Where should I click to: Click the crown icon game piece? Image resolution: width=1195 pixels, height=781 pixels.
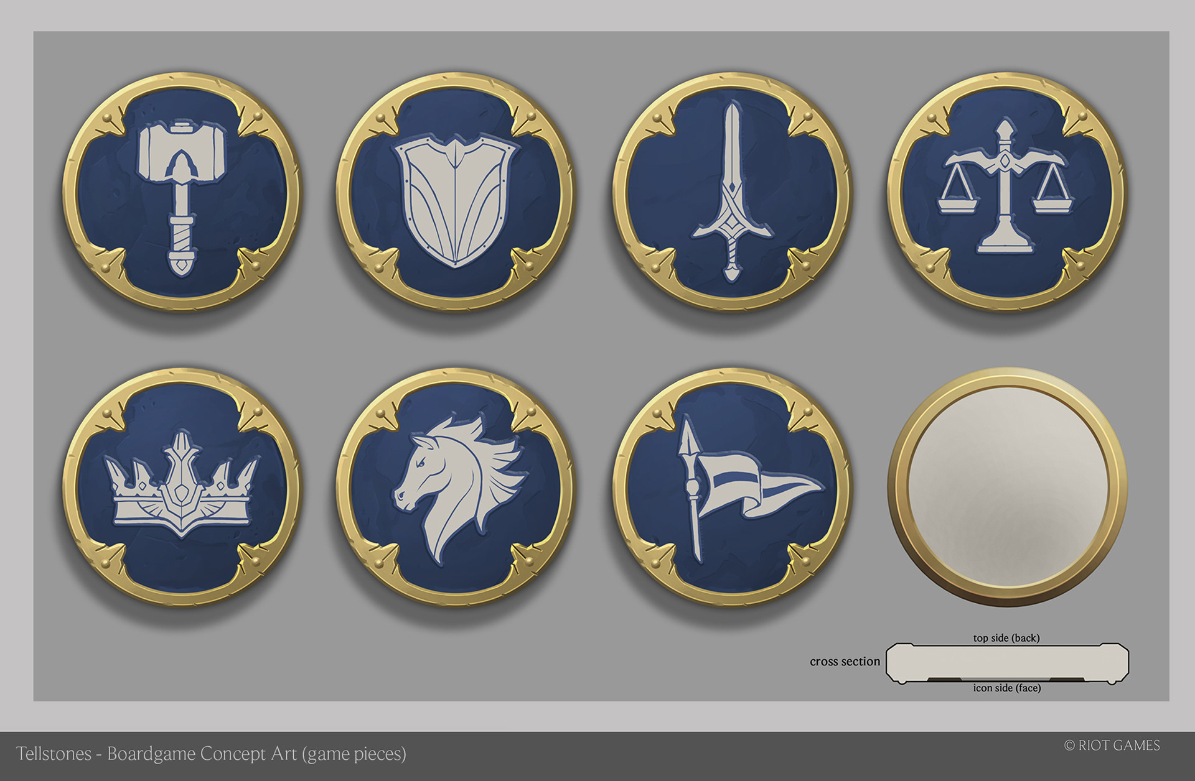tap(181, 487)
